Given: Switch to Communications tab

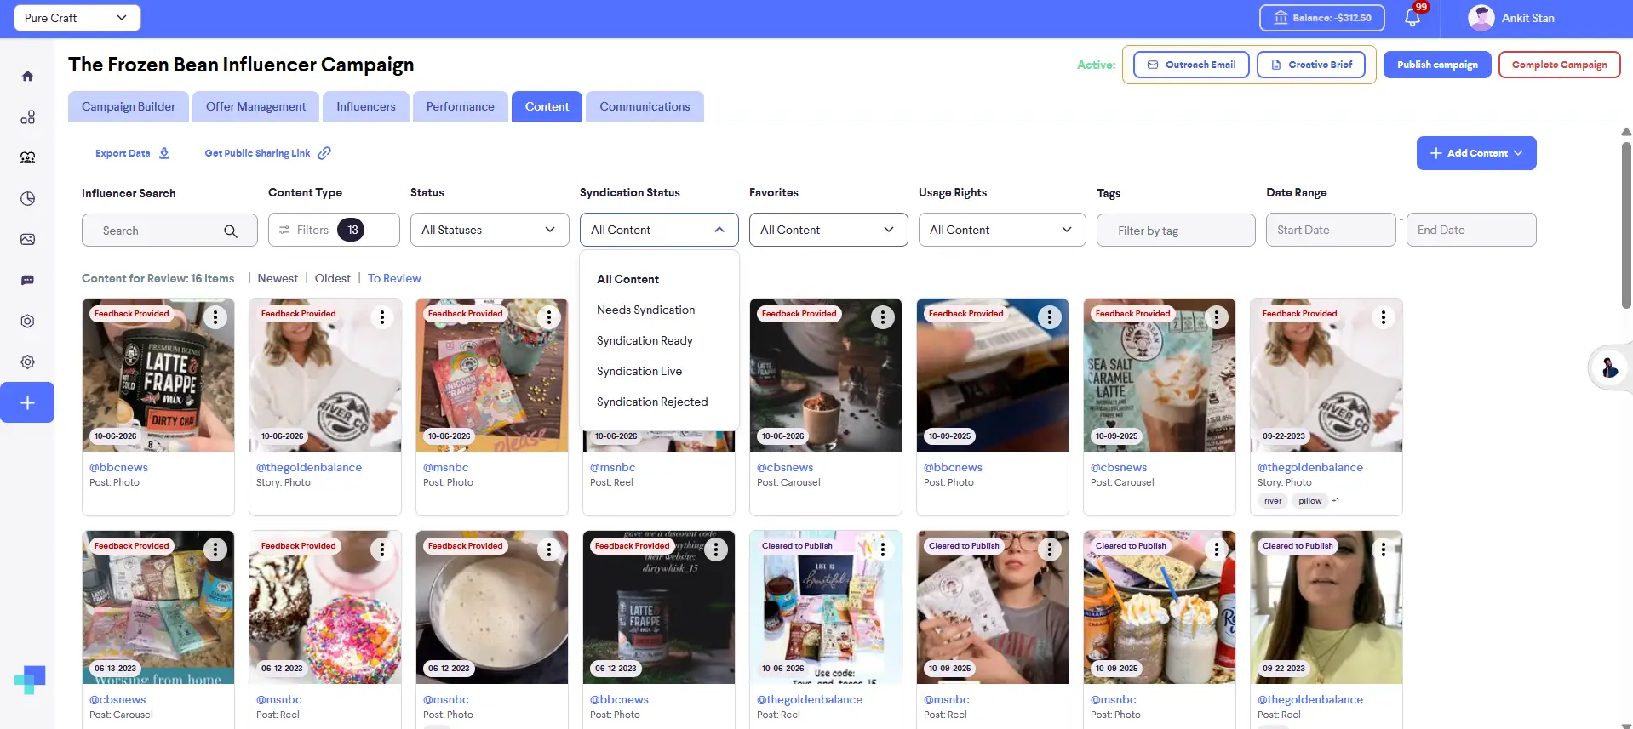Looking at the screenshot, I should click(645, 106).
